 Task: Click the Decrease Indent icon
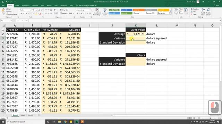(55, 13)
